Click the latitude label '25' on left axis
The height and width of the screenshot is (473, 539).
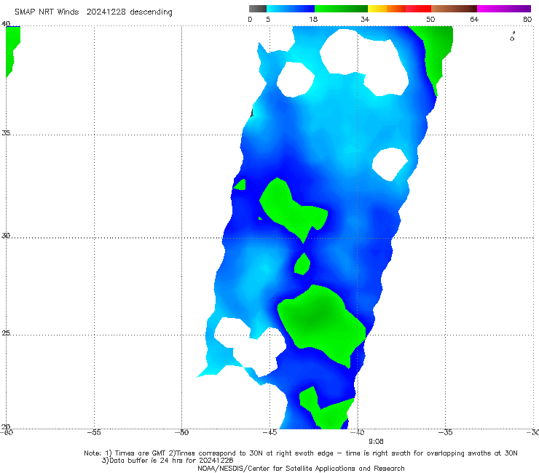point(6,333)
